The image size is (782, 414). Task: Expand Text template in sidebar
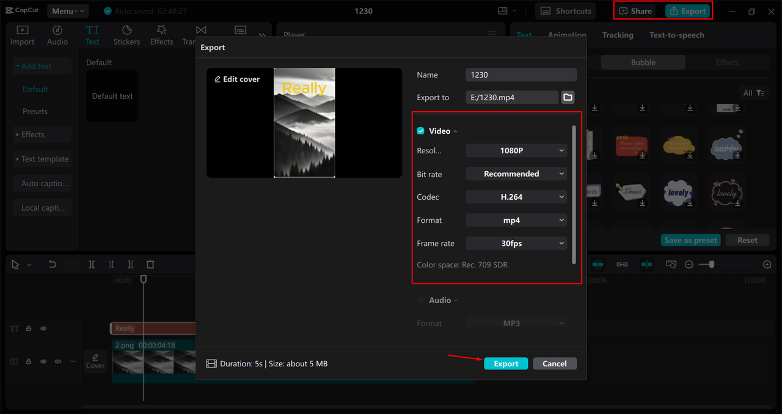(42, 159)
